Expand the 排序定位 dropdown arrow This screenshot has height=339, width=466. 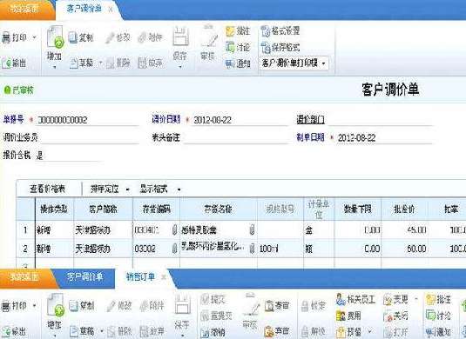127,189
